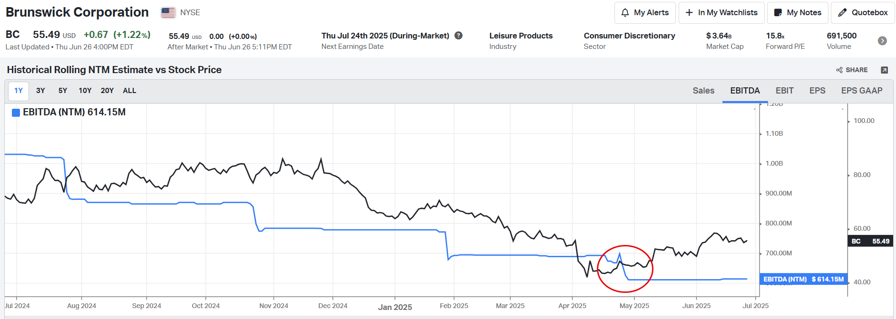Click the +0.67 price change value

(96, 35)
